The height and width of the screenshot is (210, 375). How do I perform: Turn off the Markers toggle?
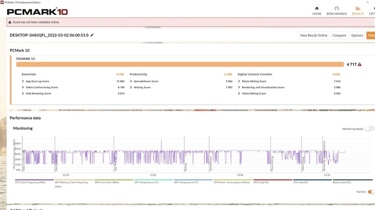click(371, 192)
